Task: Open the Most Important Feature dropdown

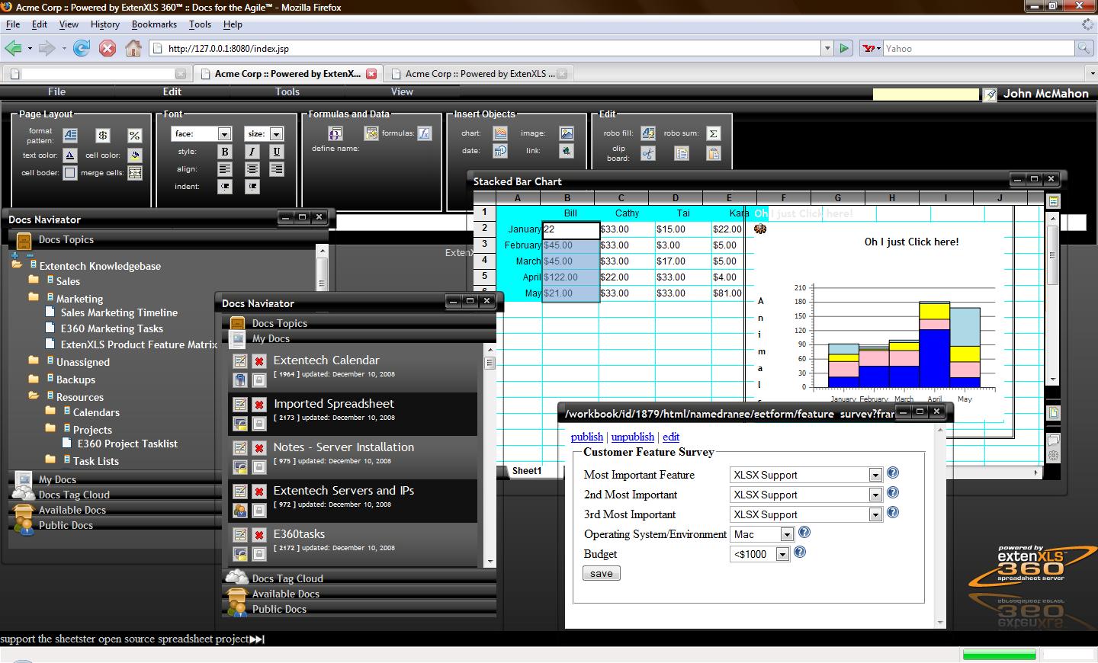Action: pos(806,475)
